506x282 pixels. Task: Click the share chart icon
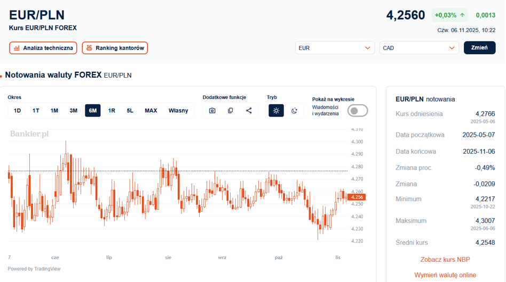[249, 111]
